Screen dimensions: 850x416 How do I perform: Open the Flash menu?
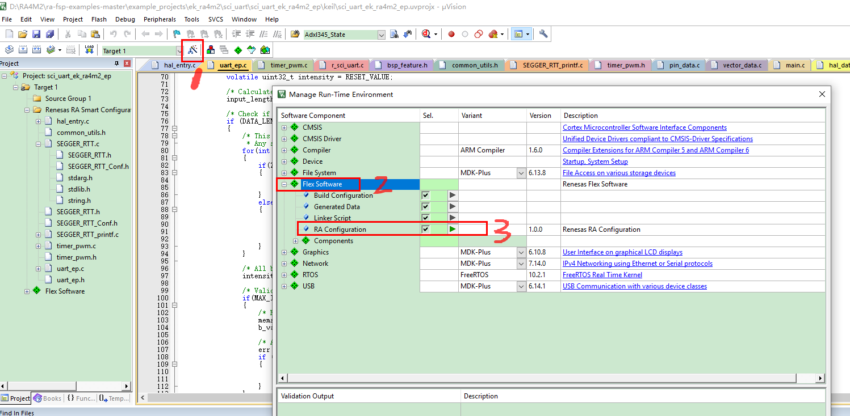pos(99,19)
